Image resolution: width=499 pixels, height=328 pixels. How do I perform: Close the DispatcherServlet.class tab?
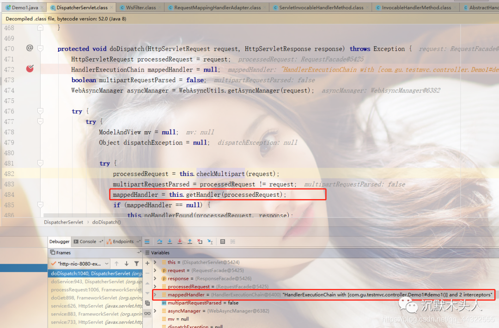point(112,7)
